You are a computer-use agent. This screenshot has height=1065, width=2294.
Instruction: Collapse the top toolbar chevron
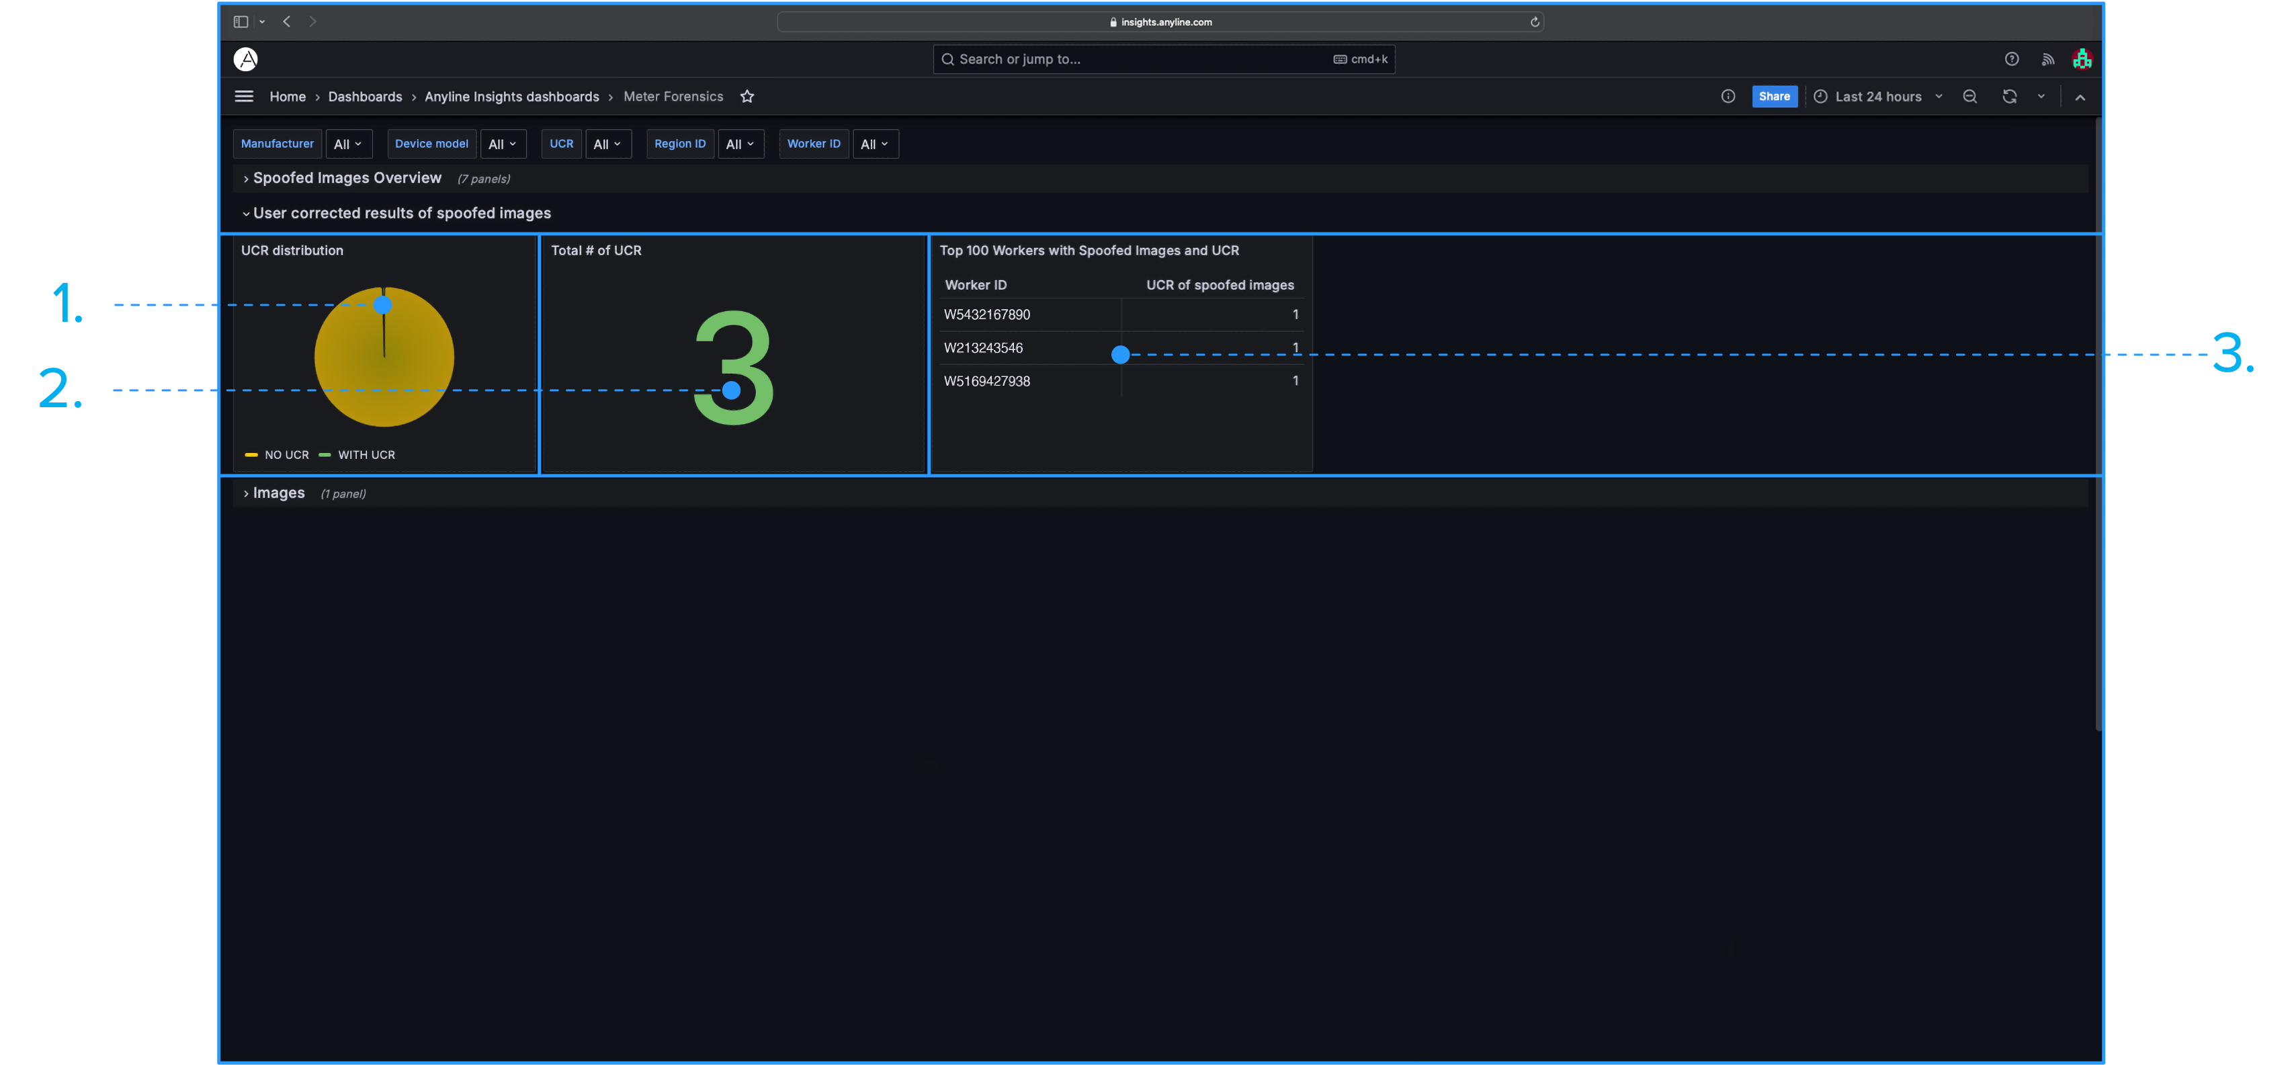pyautogui.click(x=2080, y=97)
